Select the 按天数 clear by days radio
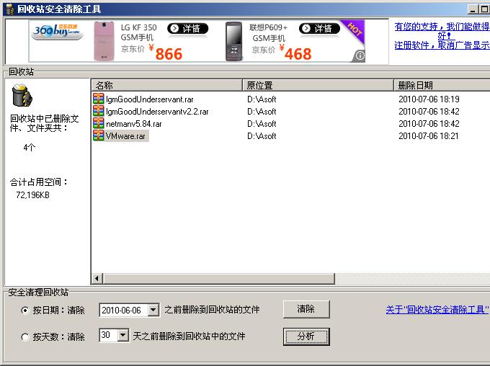The image size is (490, 366). (x=24, y=337)
